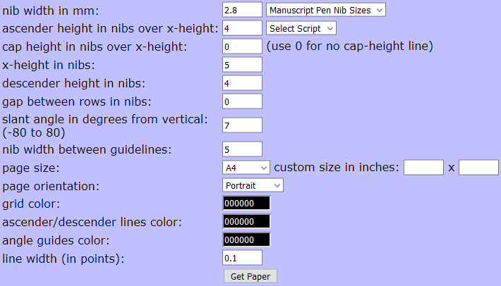Click the ascender height input field
This screenshot has height=286, width=501.
pyautogui.click(x=242, y=28)
